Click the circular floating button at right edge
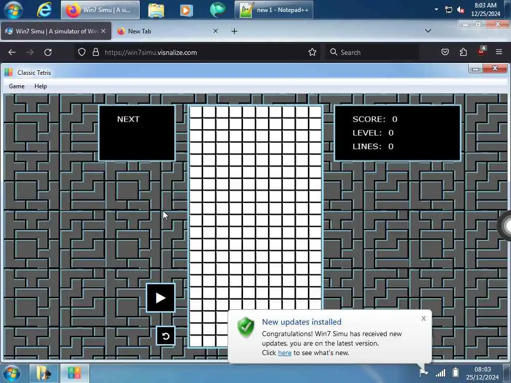Viewport: 511px width, 383px height. pyautogui.click(x=505, y=226)
